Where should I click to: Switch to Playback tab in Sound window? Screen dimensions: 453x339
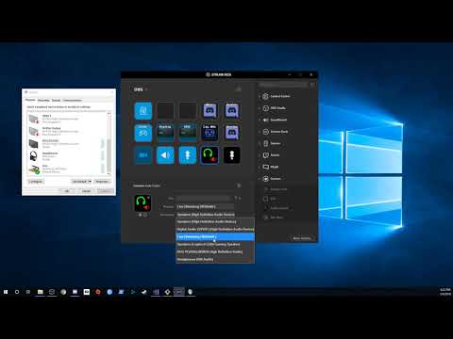point(30,100)
